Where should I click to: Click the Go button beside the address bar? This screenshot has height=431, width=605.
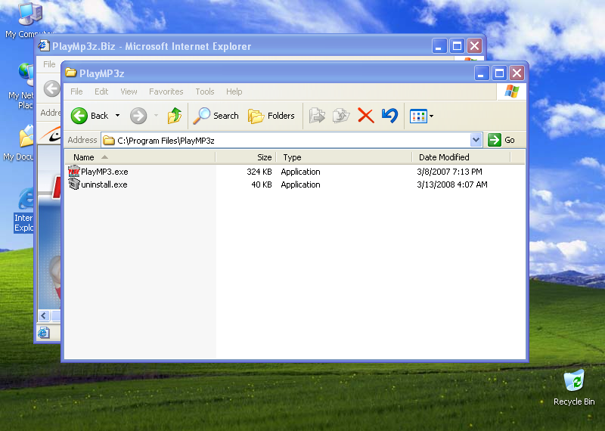point(501,140)
